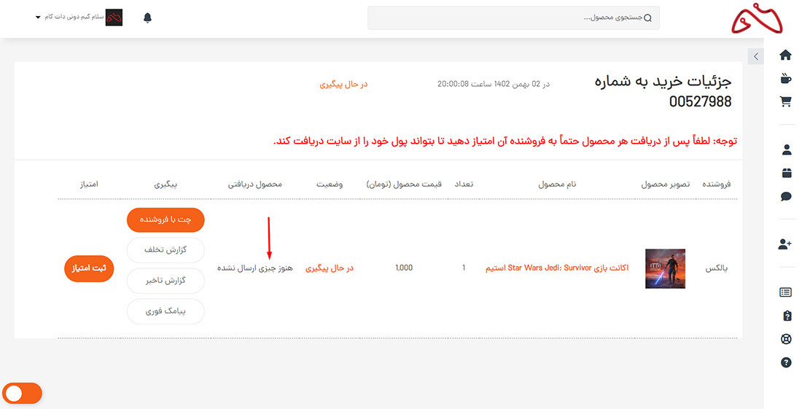
Task: Open the user profile icon in sidebar
Action: 787,149
